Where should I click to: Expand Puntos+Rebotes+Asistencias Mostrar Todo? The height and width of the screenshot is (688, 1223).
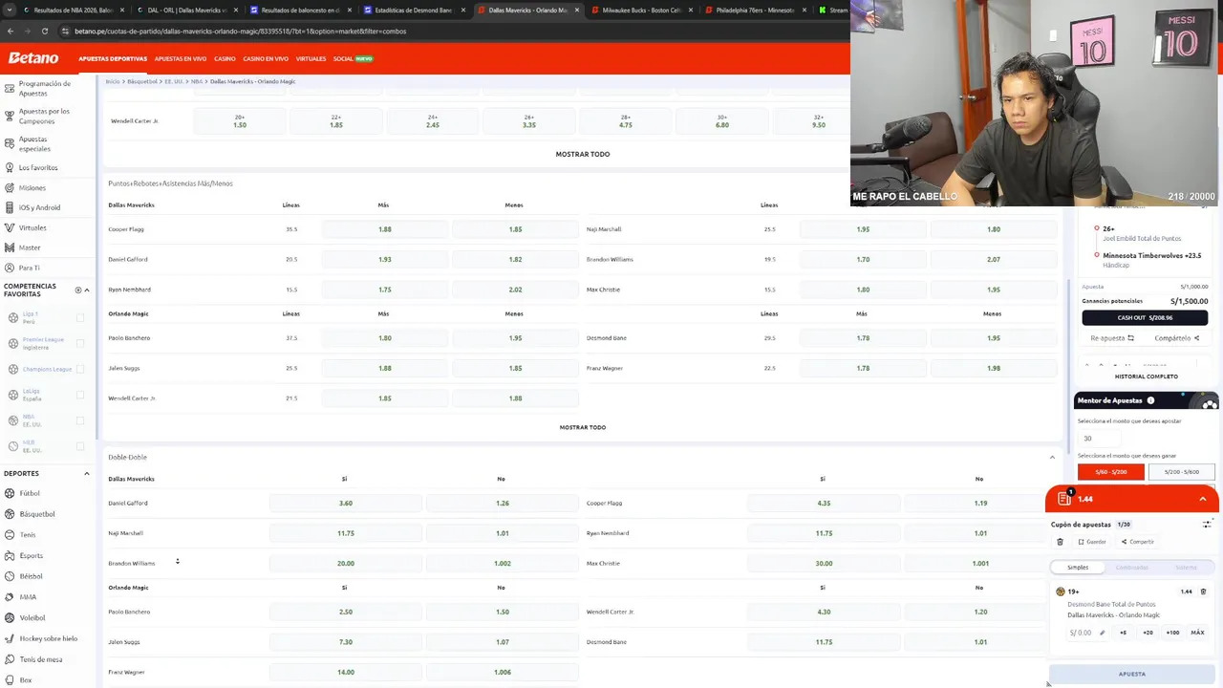point(583,427)
